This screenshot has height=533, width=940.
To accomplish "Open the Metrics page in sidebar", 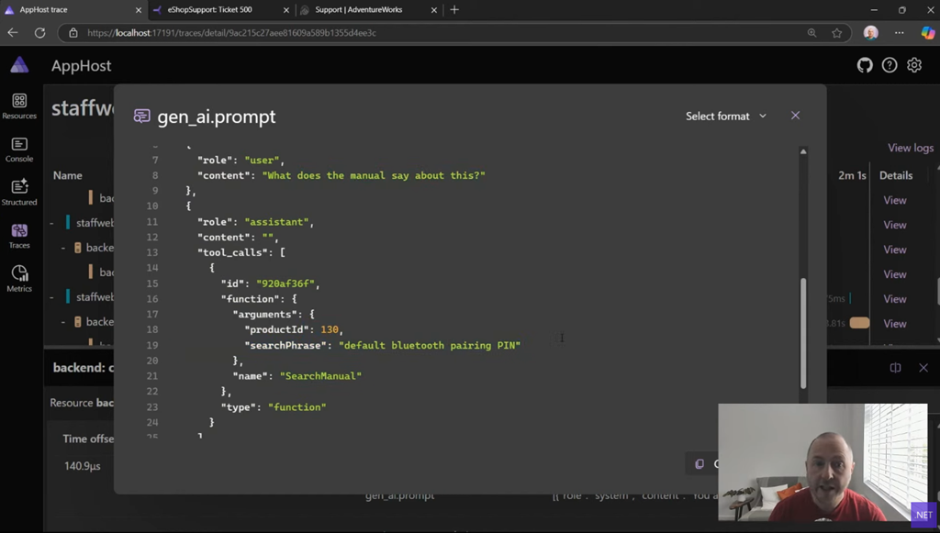I will pyautogui.click(x=19, y=279).
